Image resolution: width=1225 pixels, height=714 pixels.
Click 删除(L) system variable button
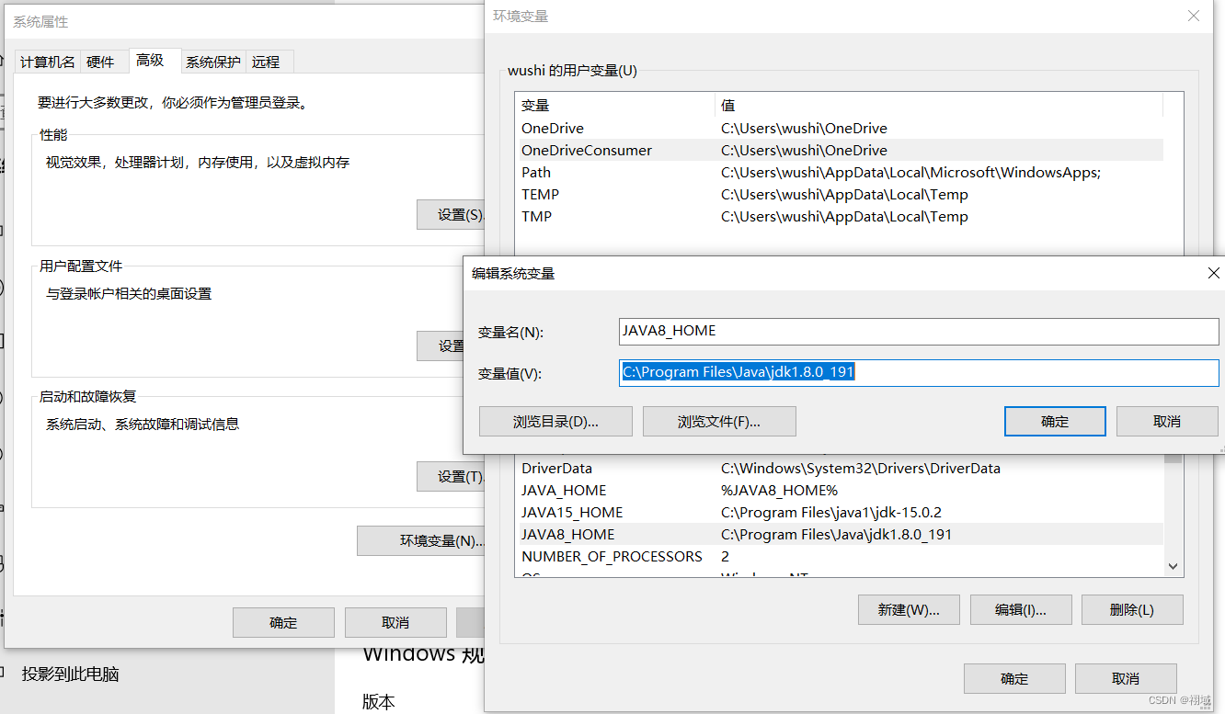(1133, 609)
